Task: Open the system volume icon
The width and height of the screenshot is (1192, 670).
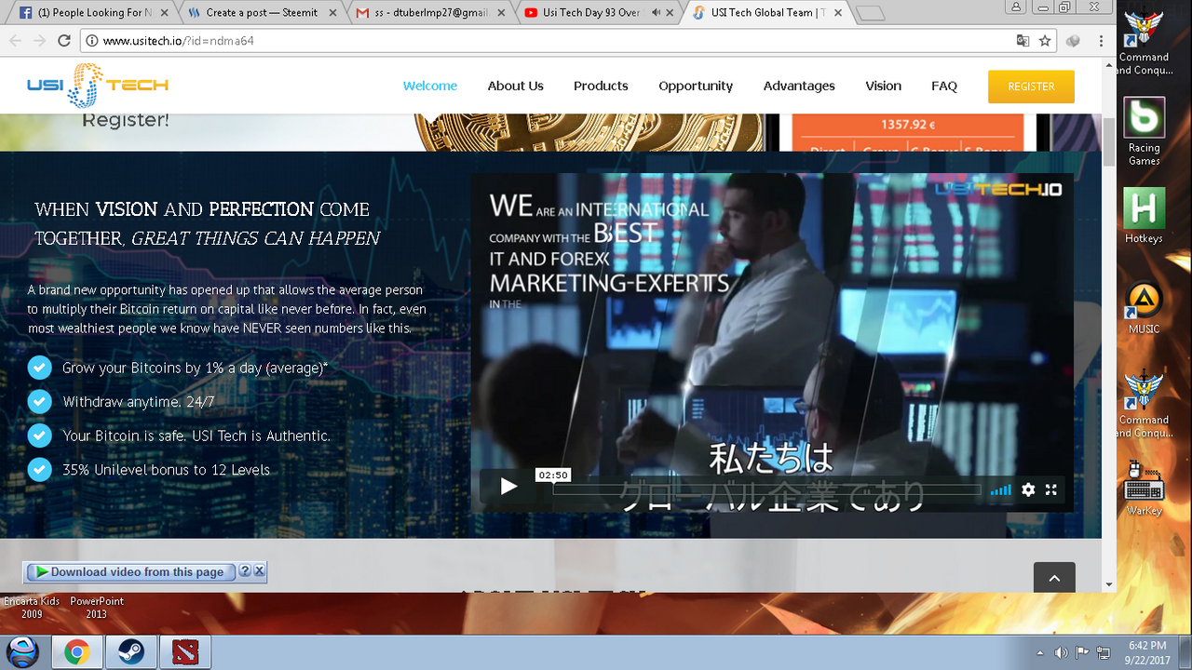Action: (x=1061, y=652)
